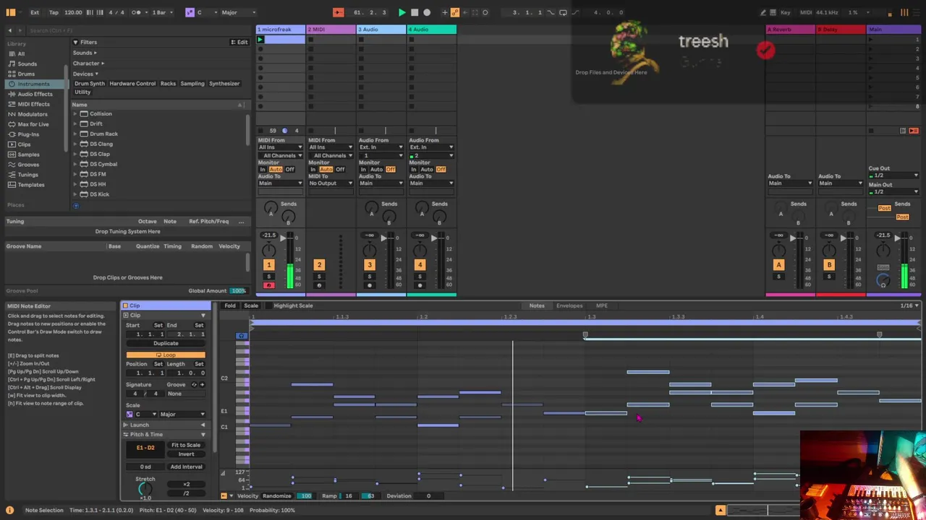Click the Groove commit arrow icon

pos(202,384)
